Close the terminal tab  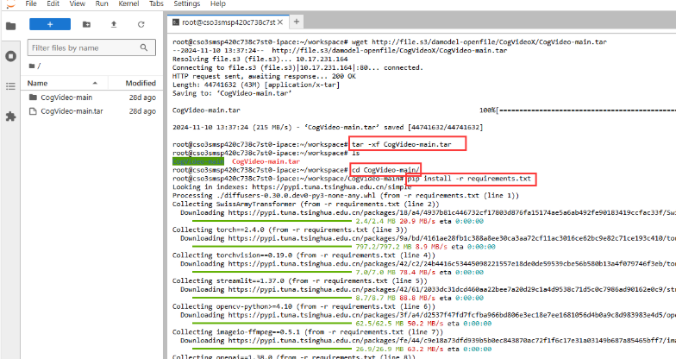pos(280,22)
